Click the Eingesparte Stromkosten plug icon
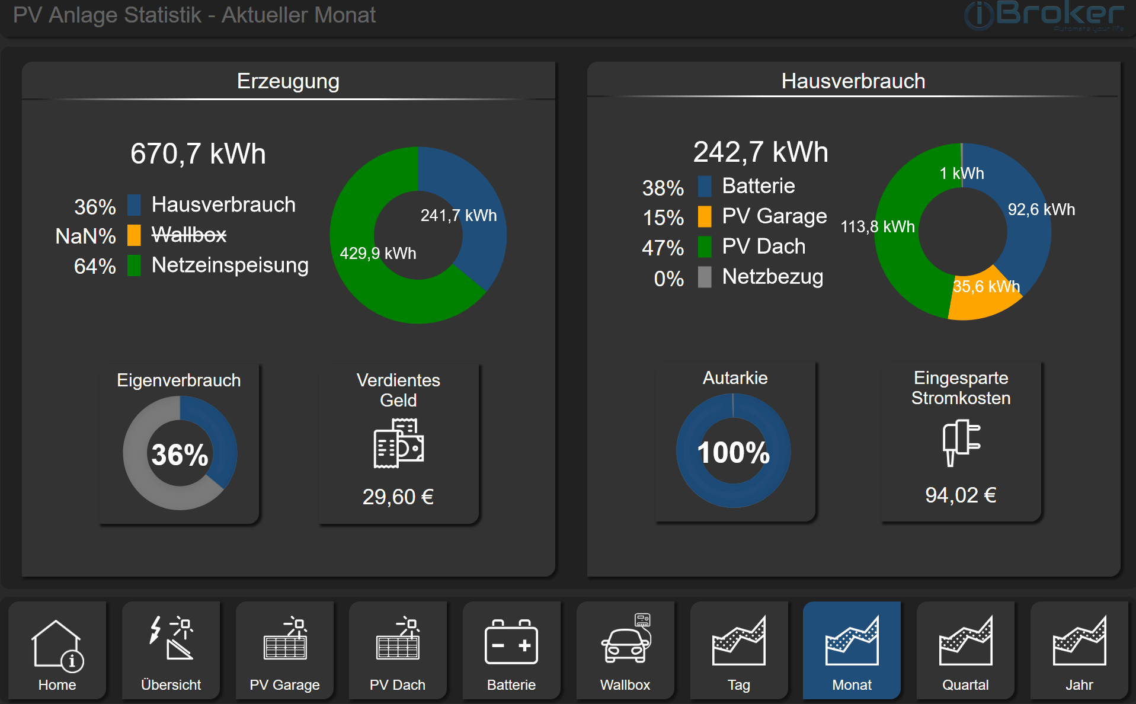The height and width of the screenshot is (704, 1136). [961, 442]
